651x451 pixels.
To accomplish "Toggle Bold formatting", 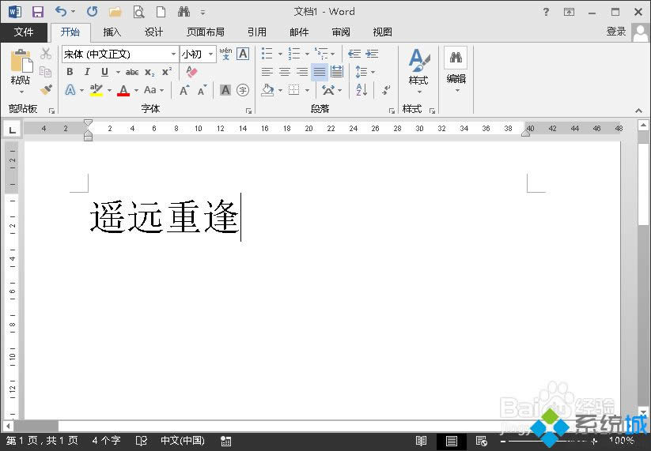I will tap(70, 72).
